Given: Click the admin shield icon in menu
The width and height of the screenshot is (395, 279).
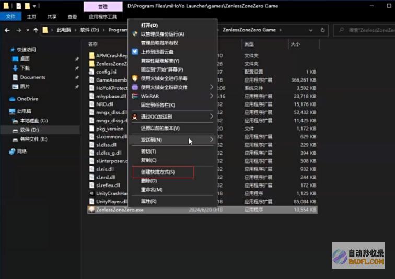Looking at the screenshot, I should [x=135, y=34].
